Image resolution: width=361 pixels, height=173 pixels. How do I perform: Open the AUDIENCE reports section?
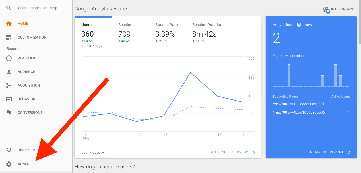pyautogui.click(x=36, y=72)
